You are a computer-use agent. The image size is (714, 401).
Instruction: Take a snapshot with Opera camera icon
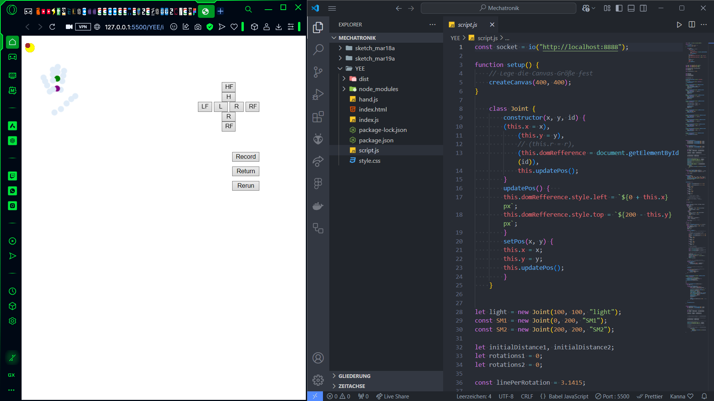tap(198, 27)
